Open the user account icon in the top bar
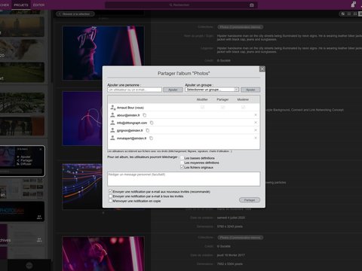This screenshot has width=362, height=271. point(353,5)
